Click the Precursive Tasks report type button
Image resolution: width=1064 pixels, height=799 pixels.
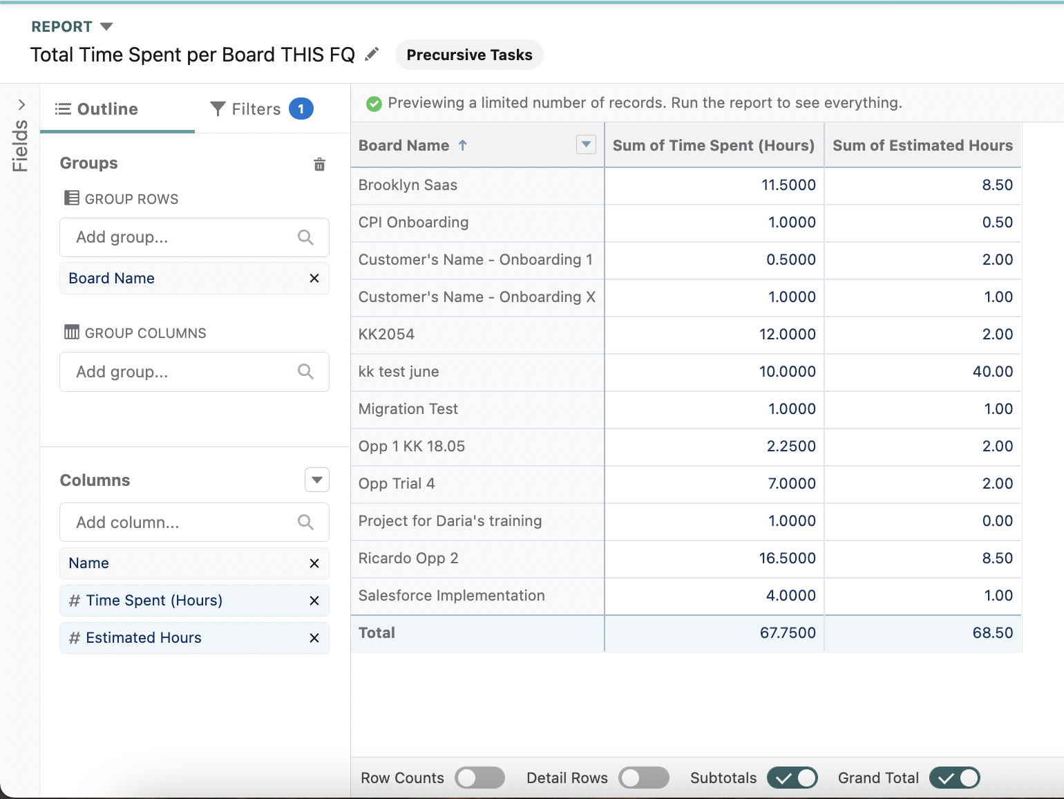point(469,55)
